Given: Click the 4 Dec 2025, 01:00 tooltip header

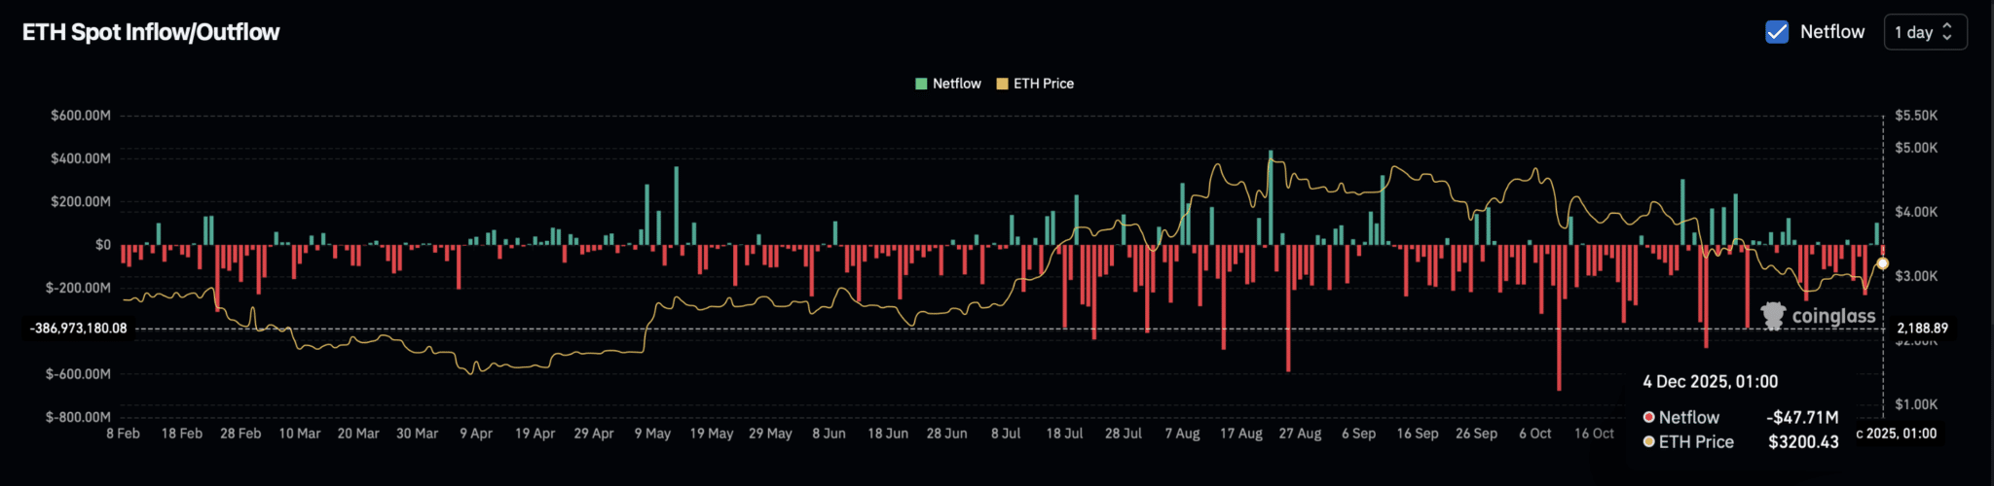Looking at the screenshot, I should coord(1710,382).
